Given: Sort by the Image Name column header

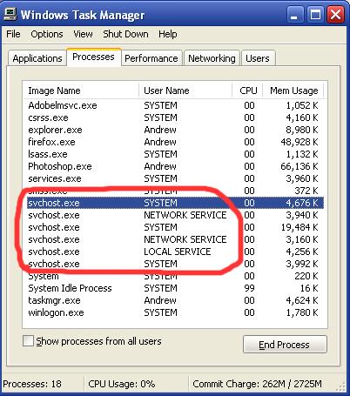Looking at the screenshot, I should (81, 91).
